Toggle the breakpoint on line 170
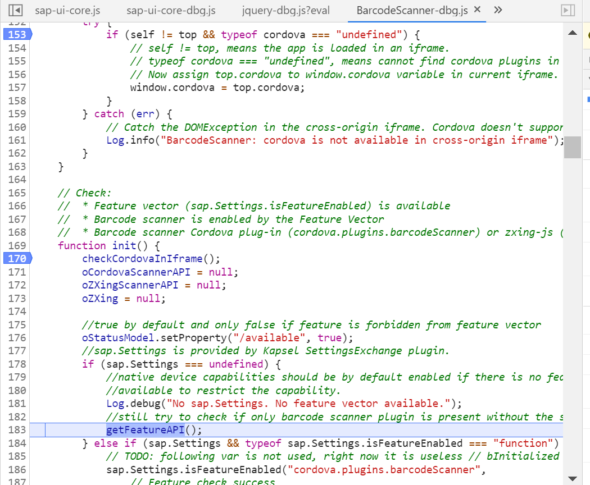The width and height of the screenshot is (590, 485). click(17, 258)
